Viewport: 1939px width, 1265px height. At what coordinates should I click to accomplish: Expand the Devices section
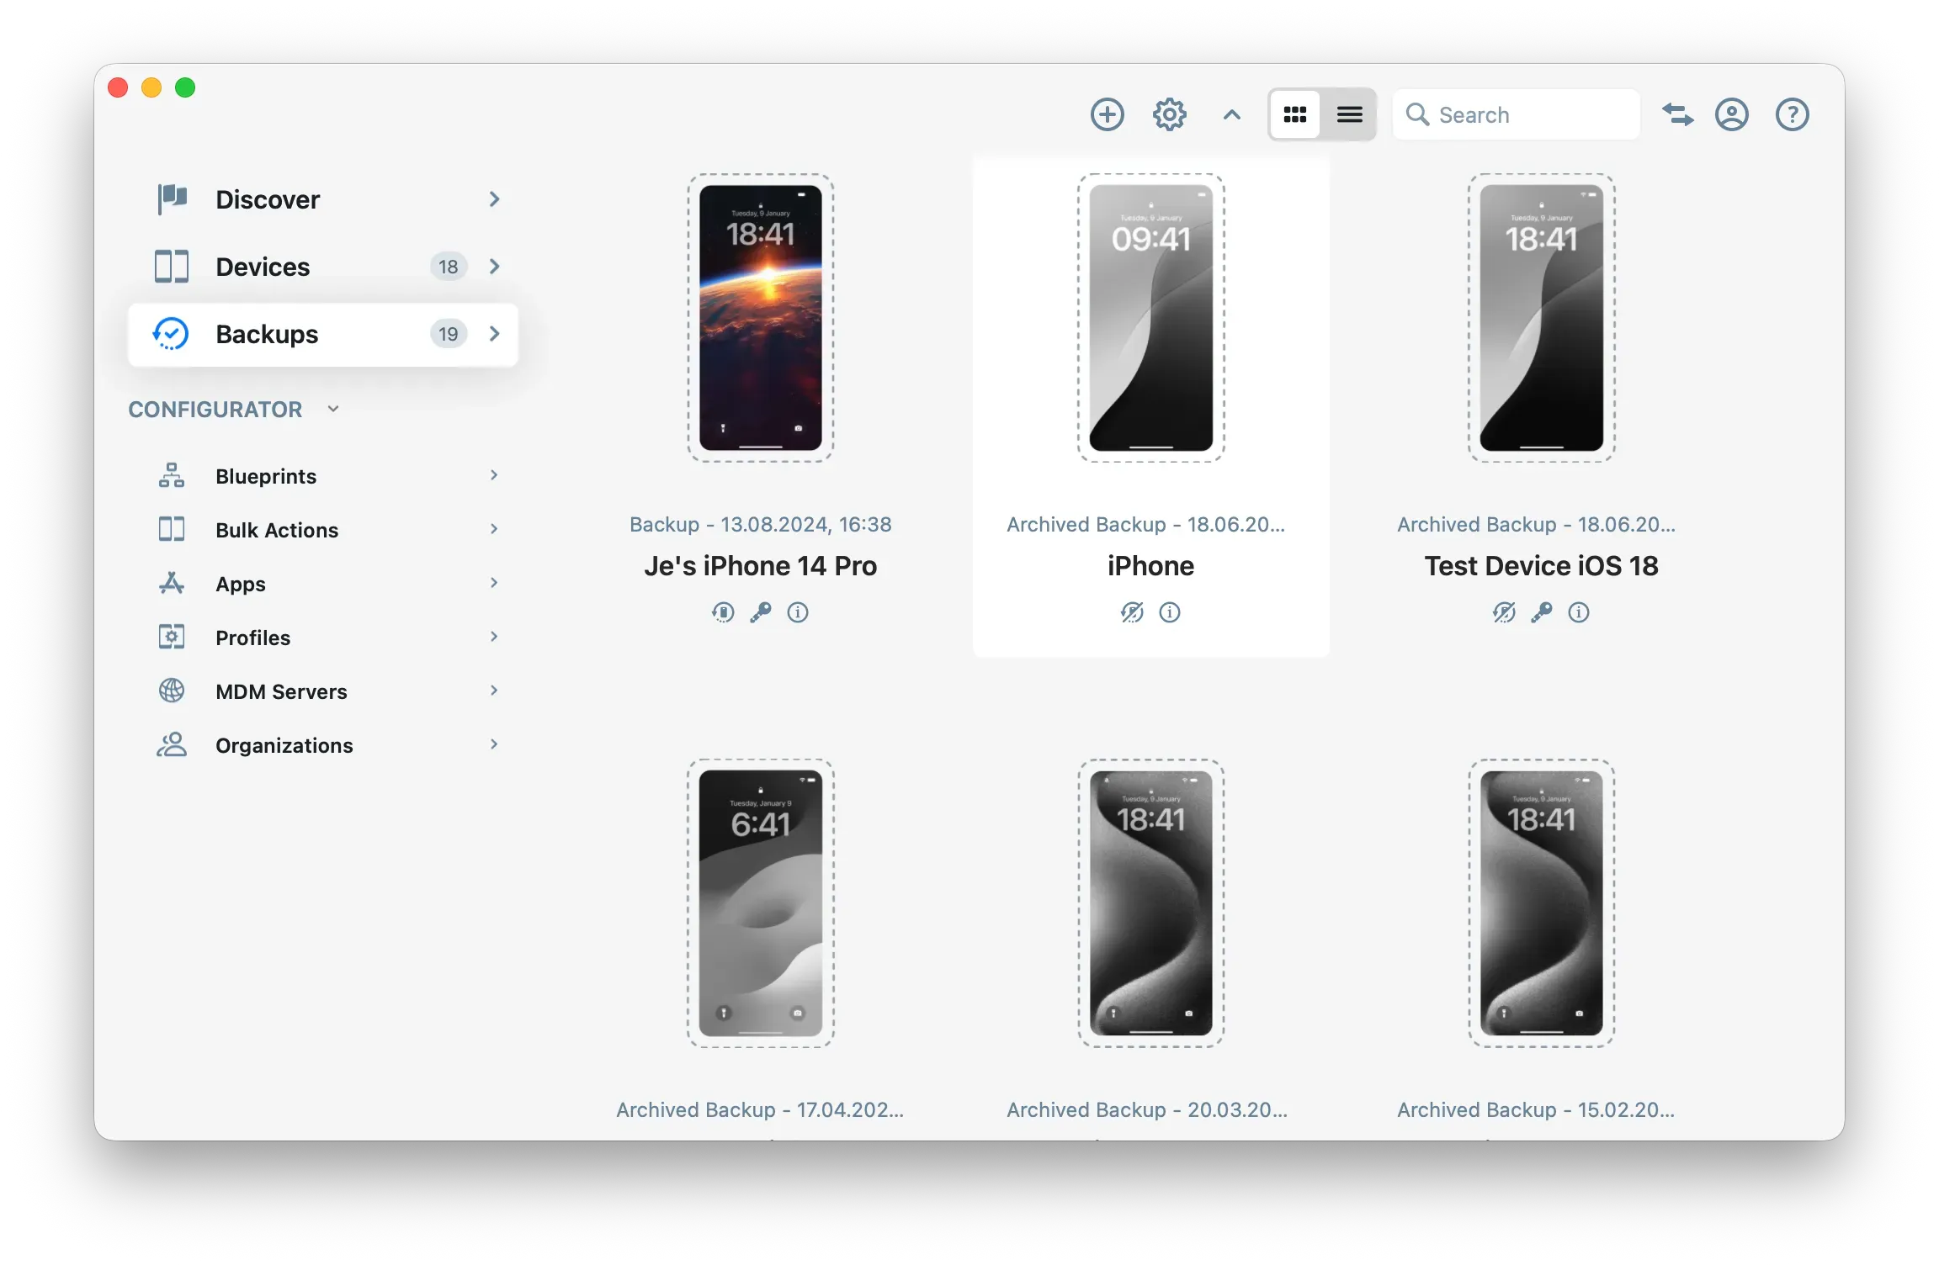click(495, 266)
